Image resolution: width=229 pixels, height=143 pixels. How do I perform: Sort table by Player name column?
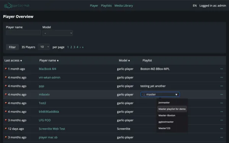click(49, 60)
